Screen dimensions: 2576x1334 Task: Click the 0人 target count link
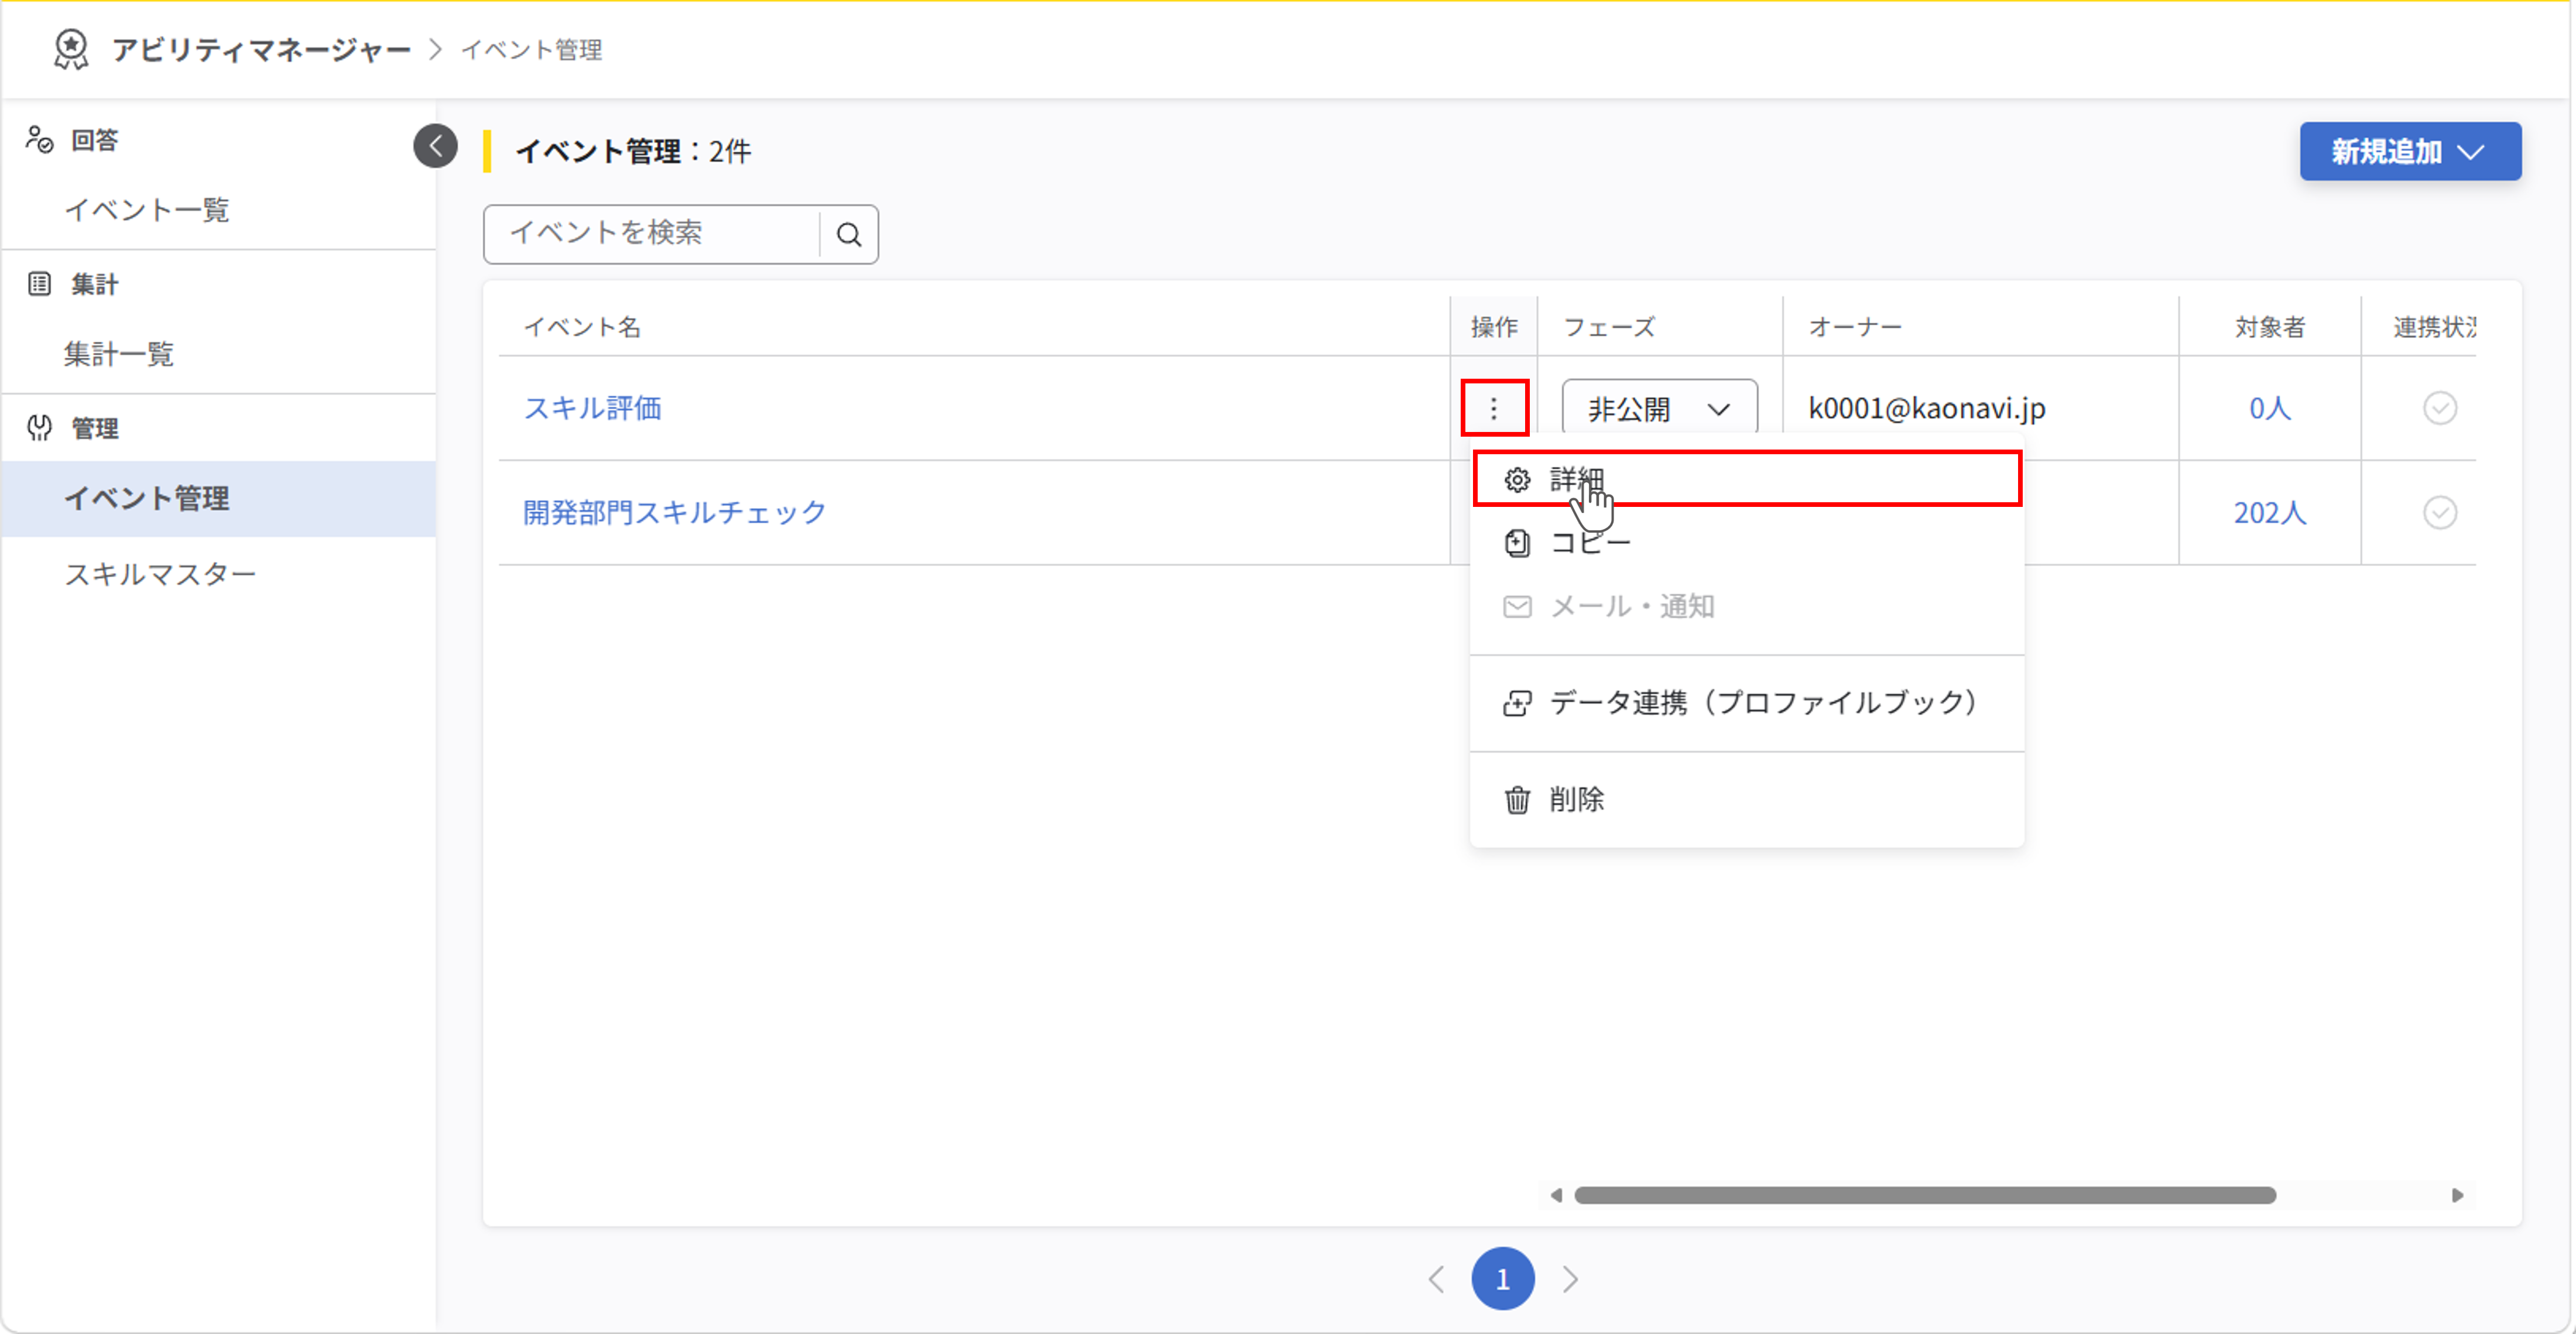coord(2269,408)
